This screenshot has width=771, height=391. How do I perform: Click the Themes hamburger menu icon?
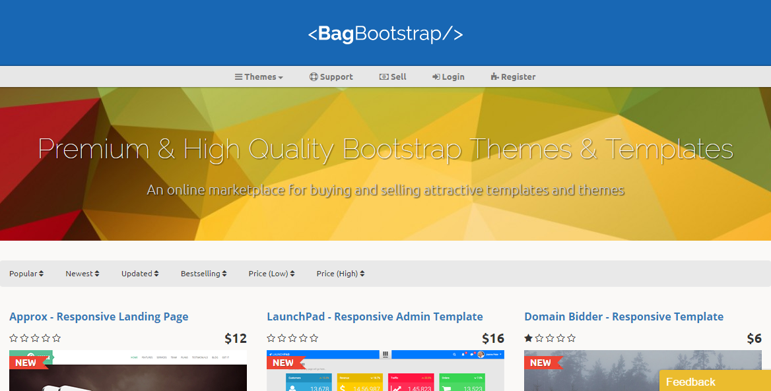tap(238, 77)
